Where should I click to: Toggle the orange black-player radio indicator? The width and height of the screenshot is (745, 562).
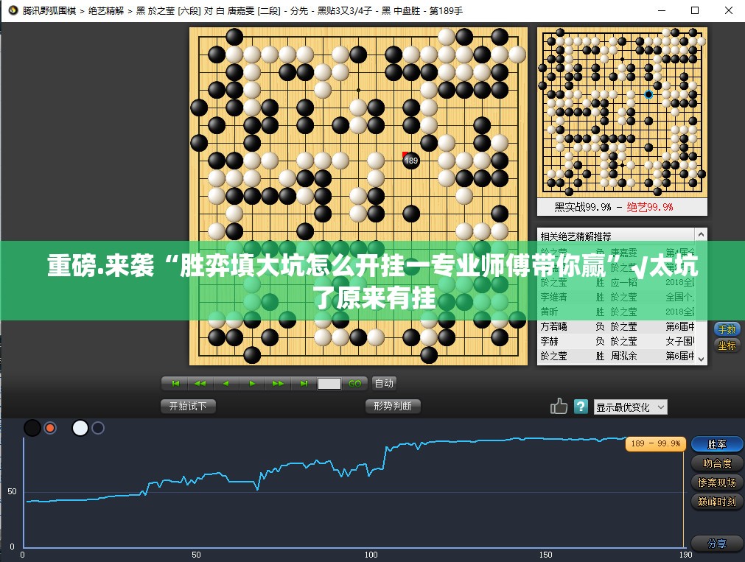(x=50, y=428)
